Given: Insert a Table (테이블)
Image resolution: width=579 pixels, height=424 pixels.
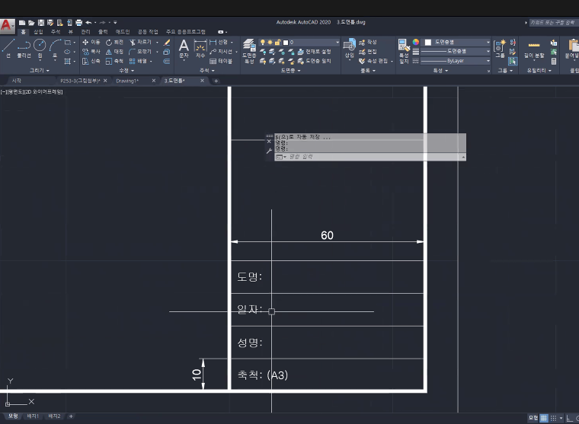Looking at the screenshot, I should (221, 61).
